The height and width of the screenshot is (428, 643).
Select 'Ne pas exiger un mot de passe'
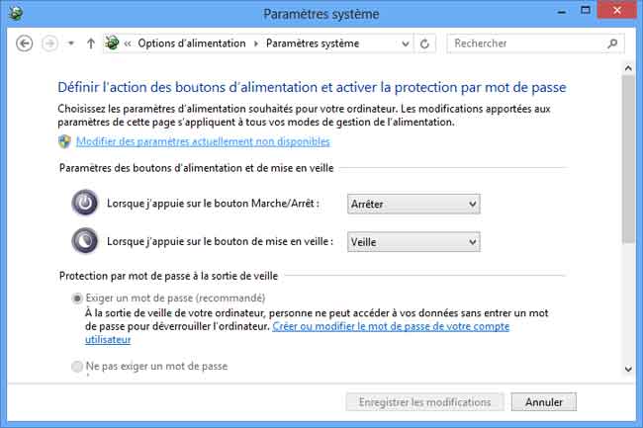pos(78,366)
